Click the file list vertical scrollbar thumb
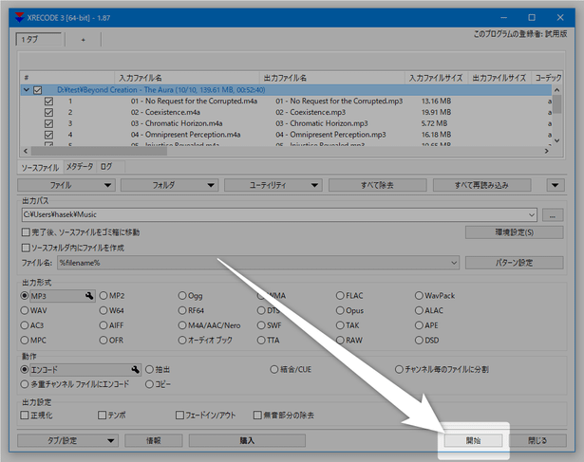 tap(556, 104)
